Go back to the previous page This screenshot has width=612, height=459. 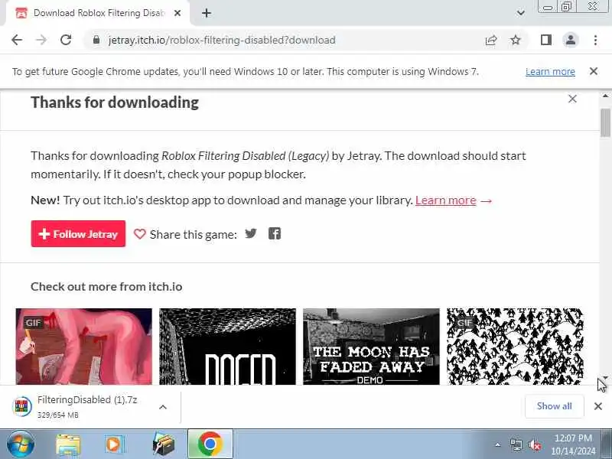click(17, 40)
